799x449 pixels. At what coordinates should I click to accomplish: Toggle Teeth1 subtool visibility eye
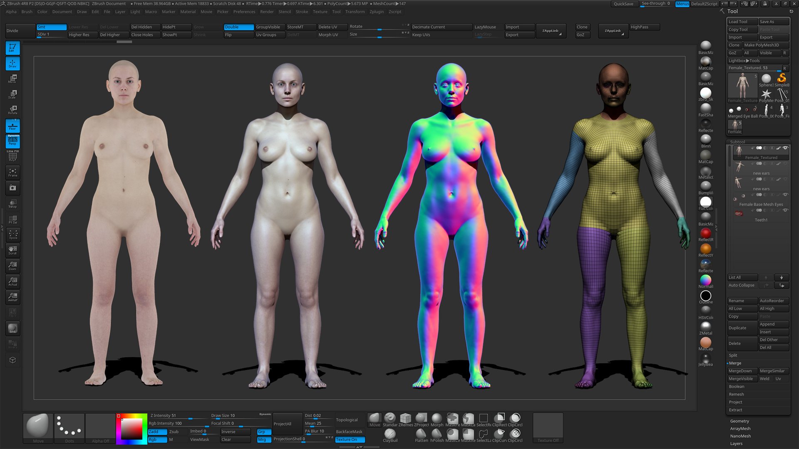click(785, 210)
